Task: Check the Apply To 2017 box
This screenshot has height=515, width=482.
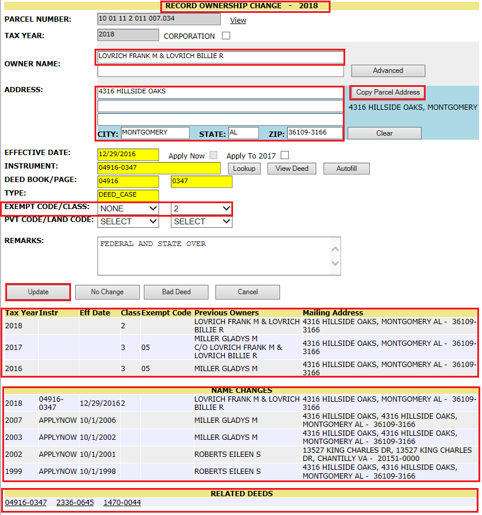Action: pyautogui.click(x=285, y=155)
